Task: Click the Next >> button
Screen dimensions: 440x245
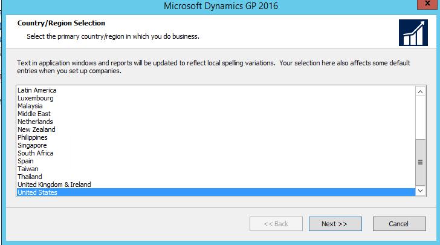Action: [335, 224]
